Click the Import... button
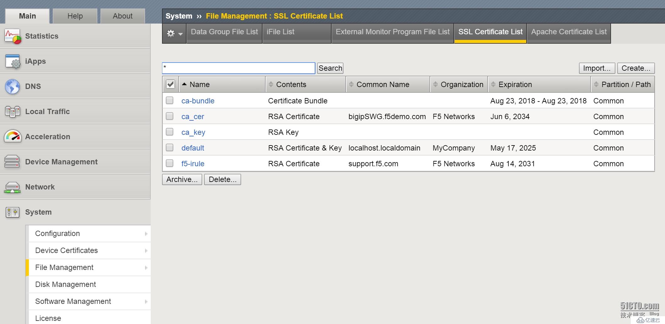665x324 pixels. 597,68
